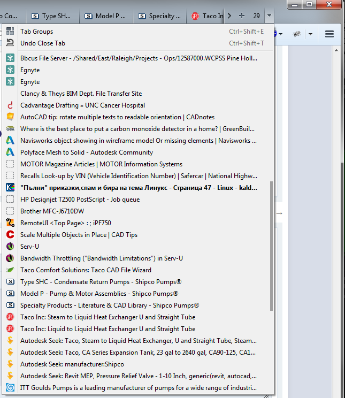Viewport: 345px width, 398px height.
Task: Click Autodesk Seek icon for manufacturer:Shipco
Action: tap(10, 364)
